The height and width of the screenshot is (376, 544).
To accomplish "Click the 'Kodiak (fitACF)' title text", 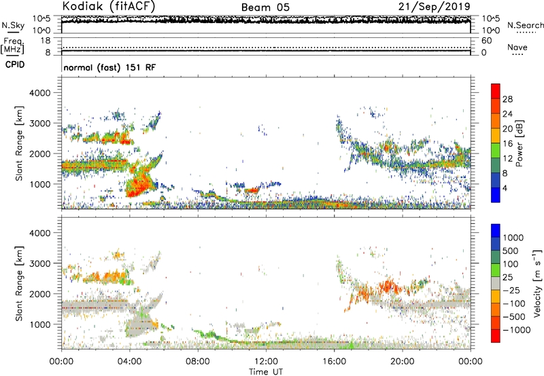I will (109, 6).
